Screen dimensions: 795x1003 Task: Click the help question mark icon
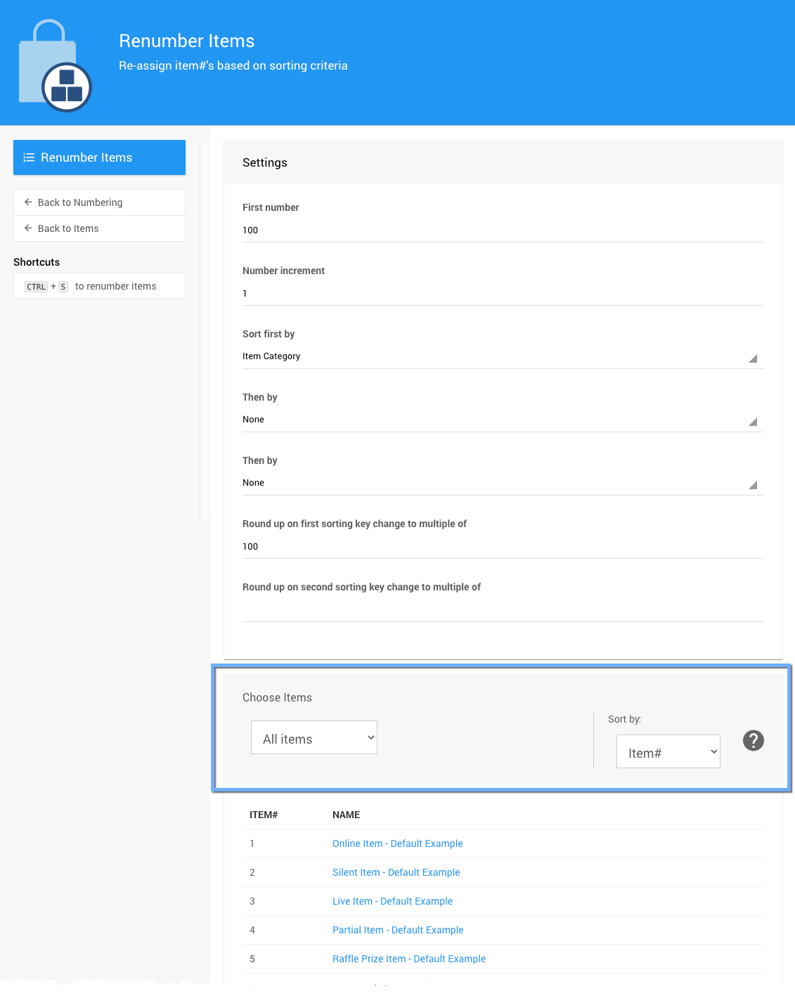coord(753,740)
